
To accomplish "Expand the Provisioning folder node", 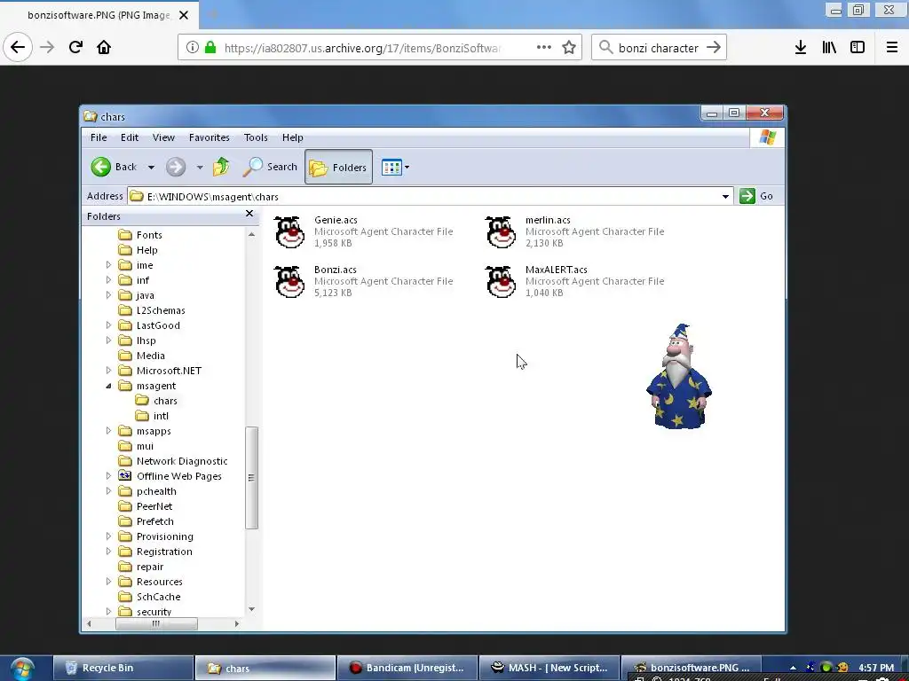I will tap(108, 536).
